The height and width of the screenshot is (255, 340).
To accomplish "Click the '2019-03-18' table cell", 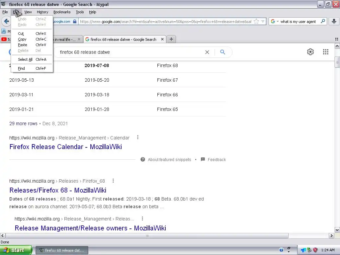I will 97,95.
